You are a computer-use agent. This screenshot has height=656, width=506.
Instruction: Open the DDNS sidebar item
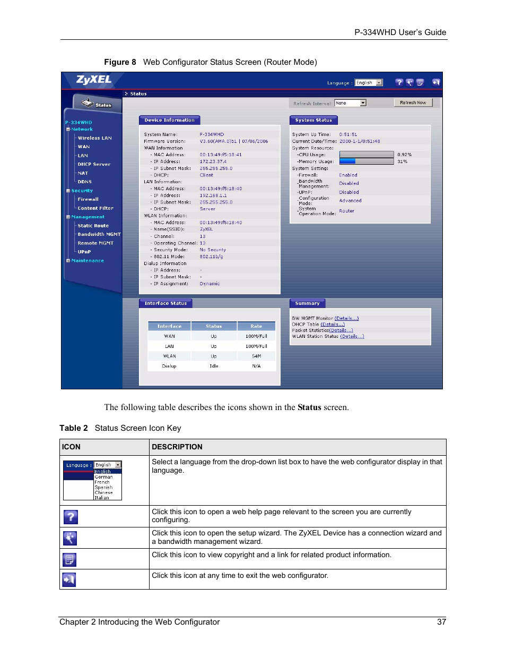pyautogui.click(x=85, y=182)
